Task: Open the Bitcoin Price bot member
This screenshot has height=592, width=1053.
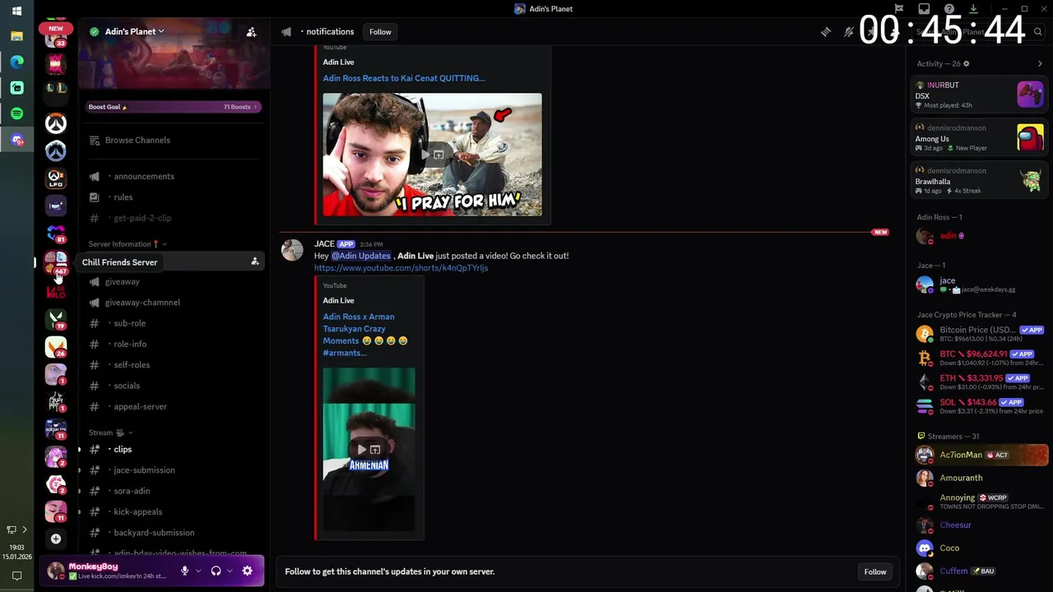Action: (x=979, y=334)
